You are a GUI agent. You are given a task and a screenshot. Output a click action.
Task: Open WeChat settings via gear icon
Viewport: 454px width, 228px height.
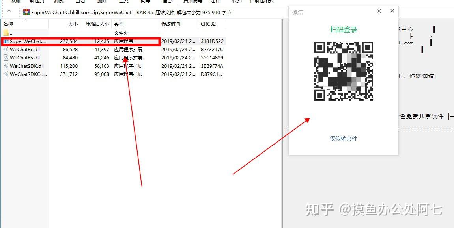379,11
